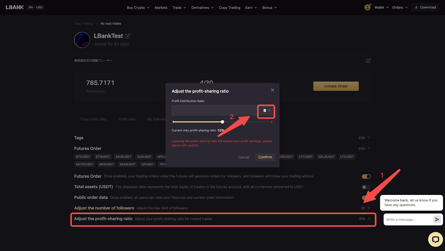Expand the Buy Crypto dropdown menu
The width and height of the screenshot is (445, 251).
pos(138,8)
